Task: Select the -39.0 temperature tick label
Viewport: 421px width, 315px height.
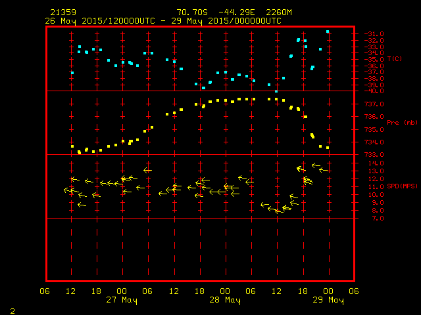Action: point(374,85)
